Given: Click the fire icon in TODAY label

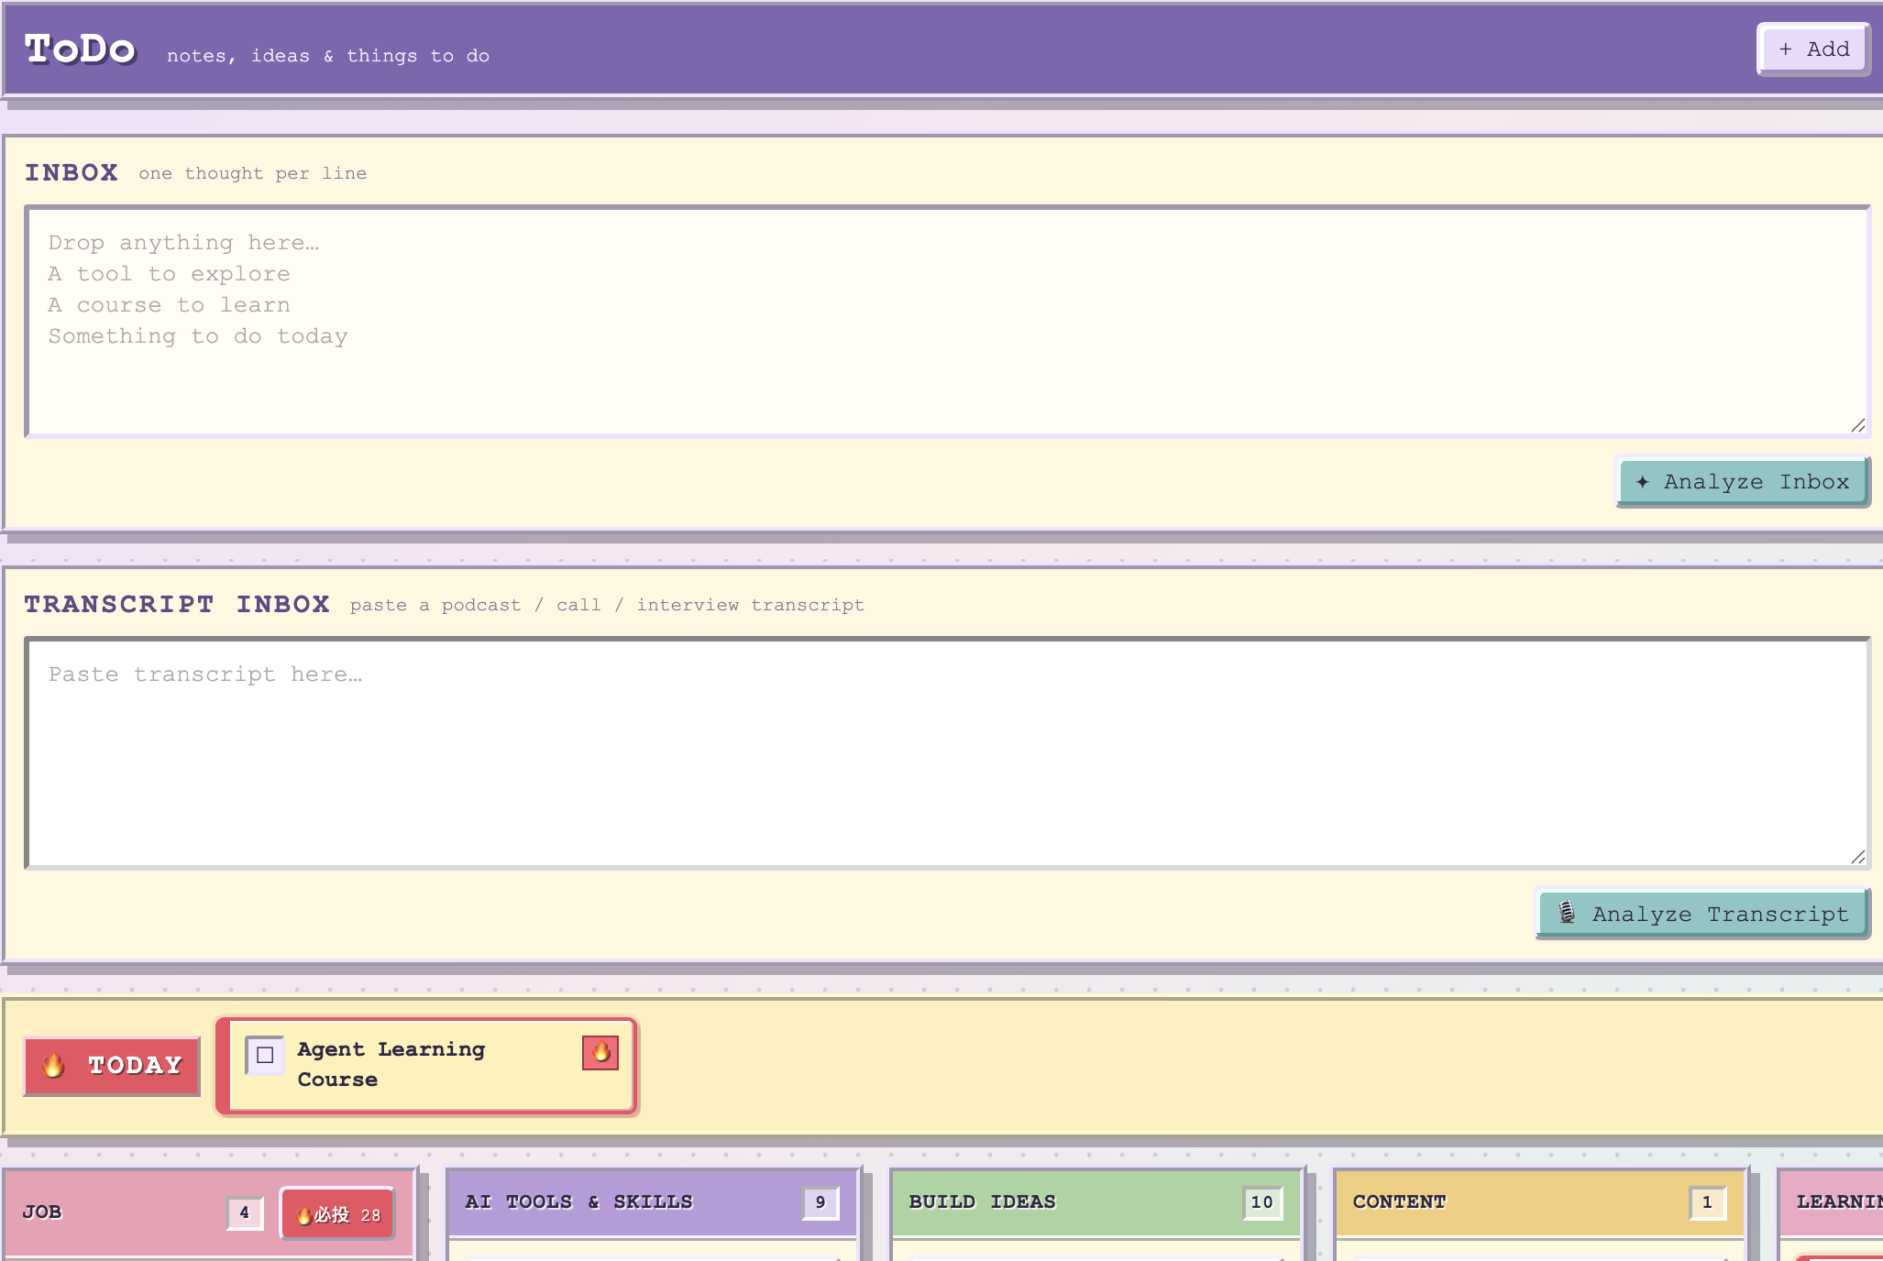Looking at the screenshot, I should 53,1065.
